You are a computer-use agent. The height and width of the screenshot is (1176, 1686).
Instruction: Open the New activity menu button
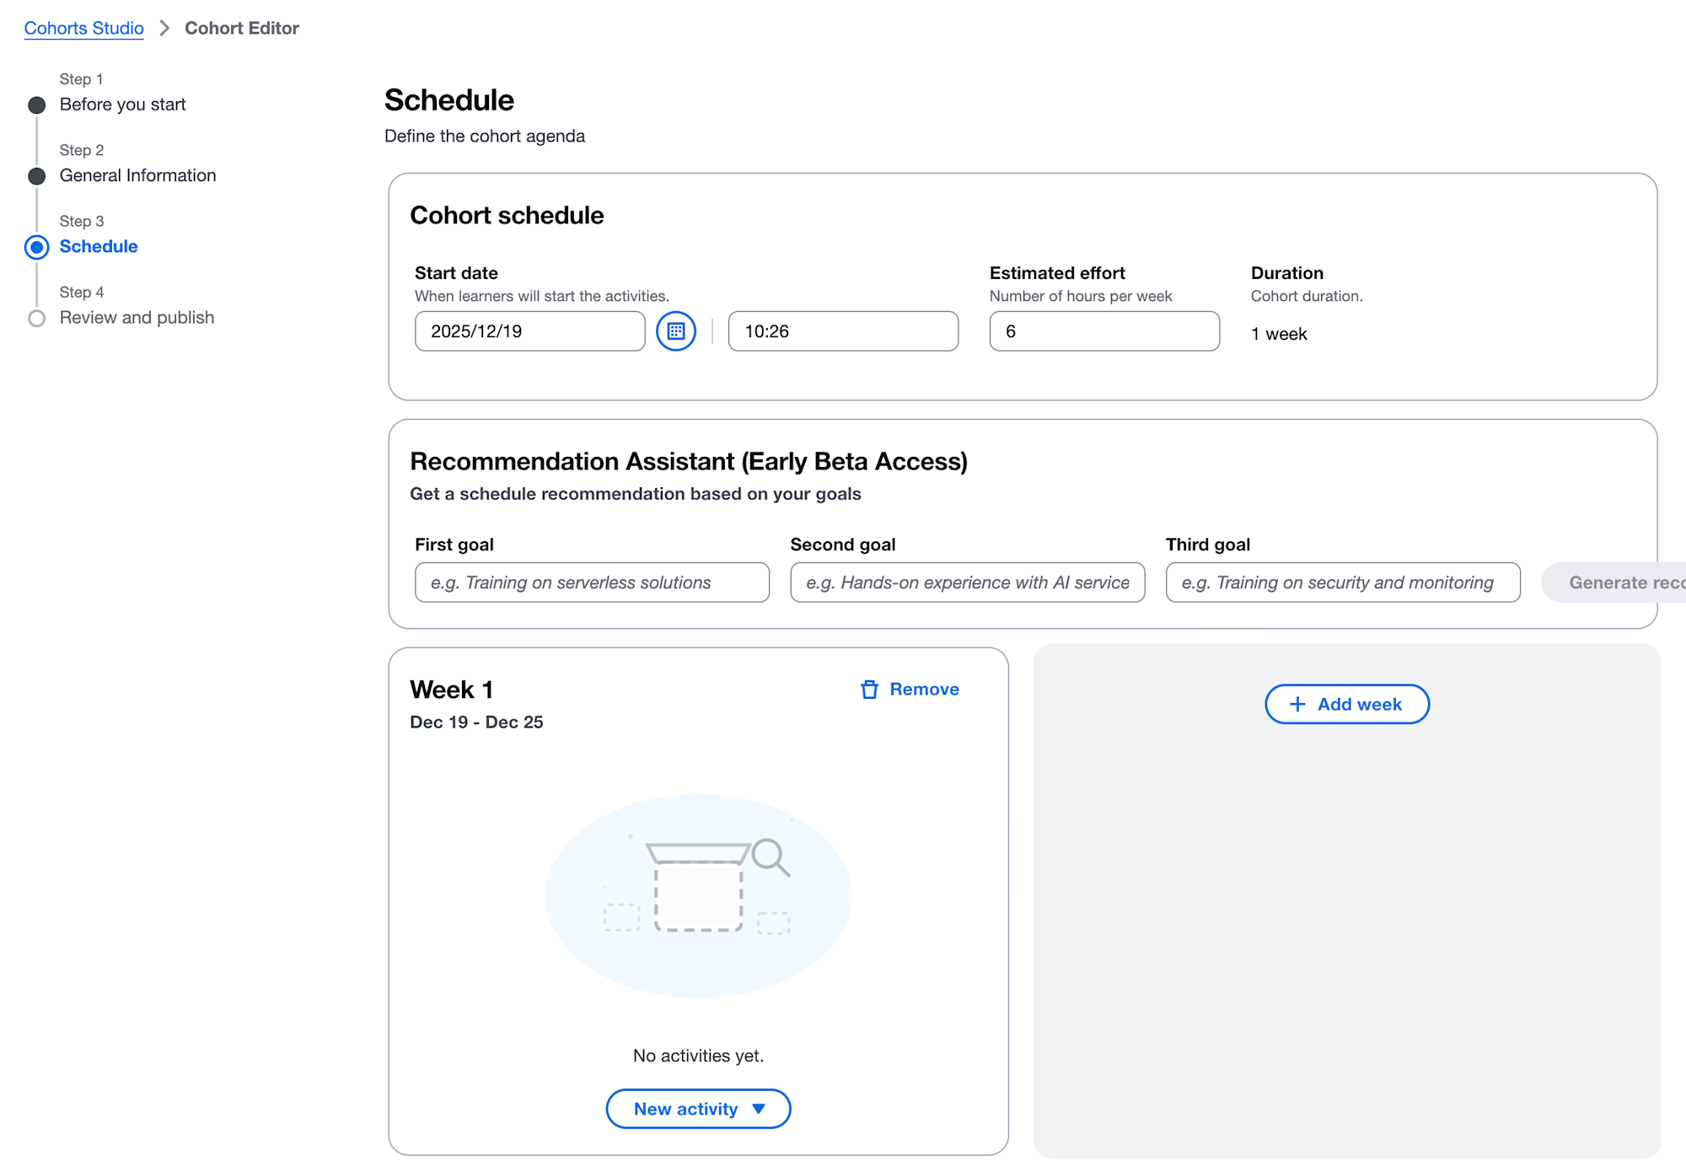click(x=685, y=1109)
